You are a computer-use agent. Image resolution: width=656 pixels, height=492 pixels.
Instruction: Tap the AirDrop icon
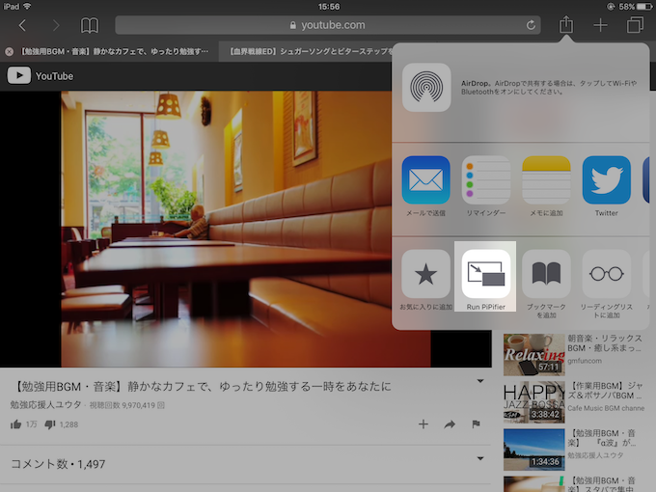[x=426, y=87]
